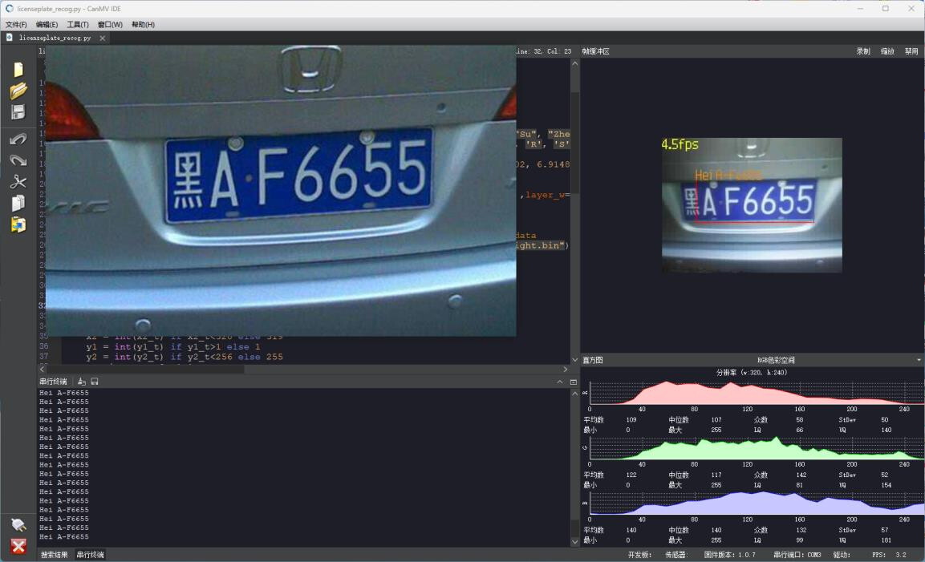Click the Open File folder icon

pyautogui.click(x=18, y=91)
